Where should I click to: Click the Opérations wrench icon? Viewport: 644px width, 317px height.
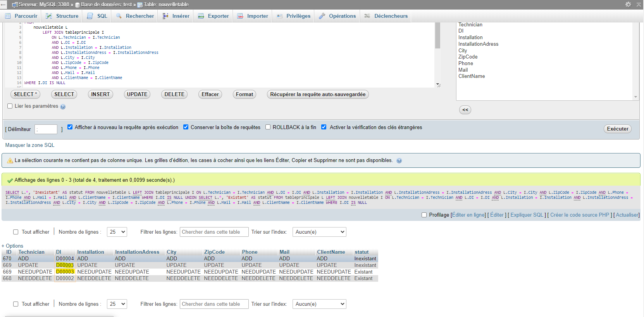[322, 16]
